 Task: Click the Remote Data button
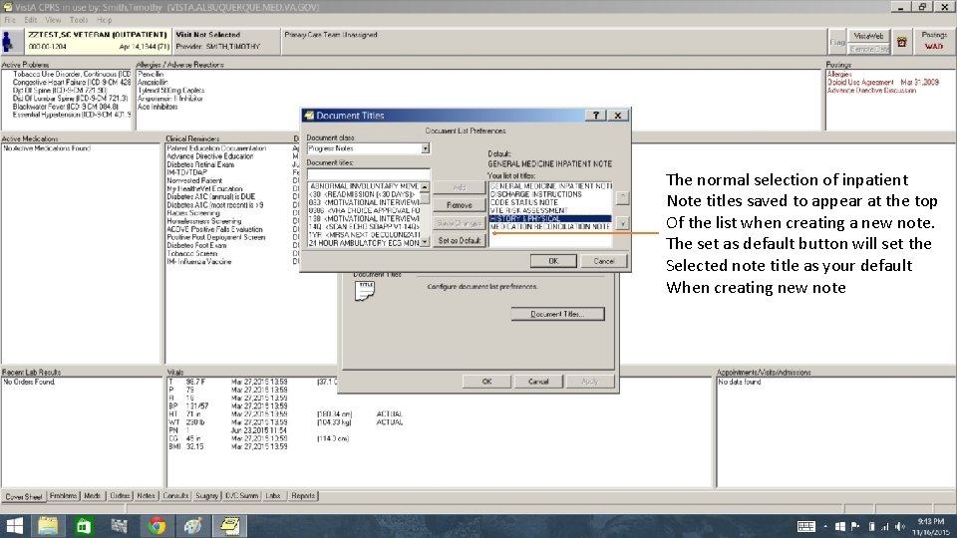click(868, 48)
